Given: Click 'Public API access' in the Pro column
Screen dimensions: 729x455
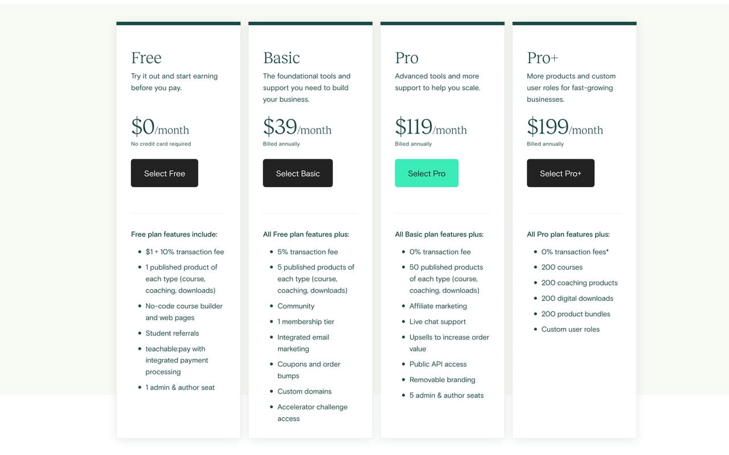Looking at the screenshot, I should point(437,364).
